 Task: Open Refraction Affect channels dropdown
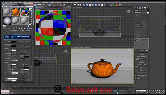(15, 73)
